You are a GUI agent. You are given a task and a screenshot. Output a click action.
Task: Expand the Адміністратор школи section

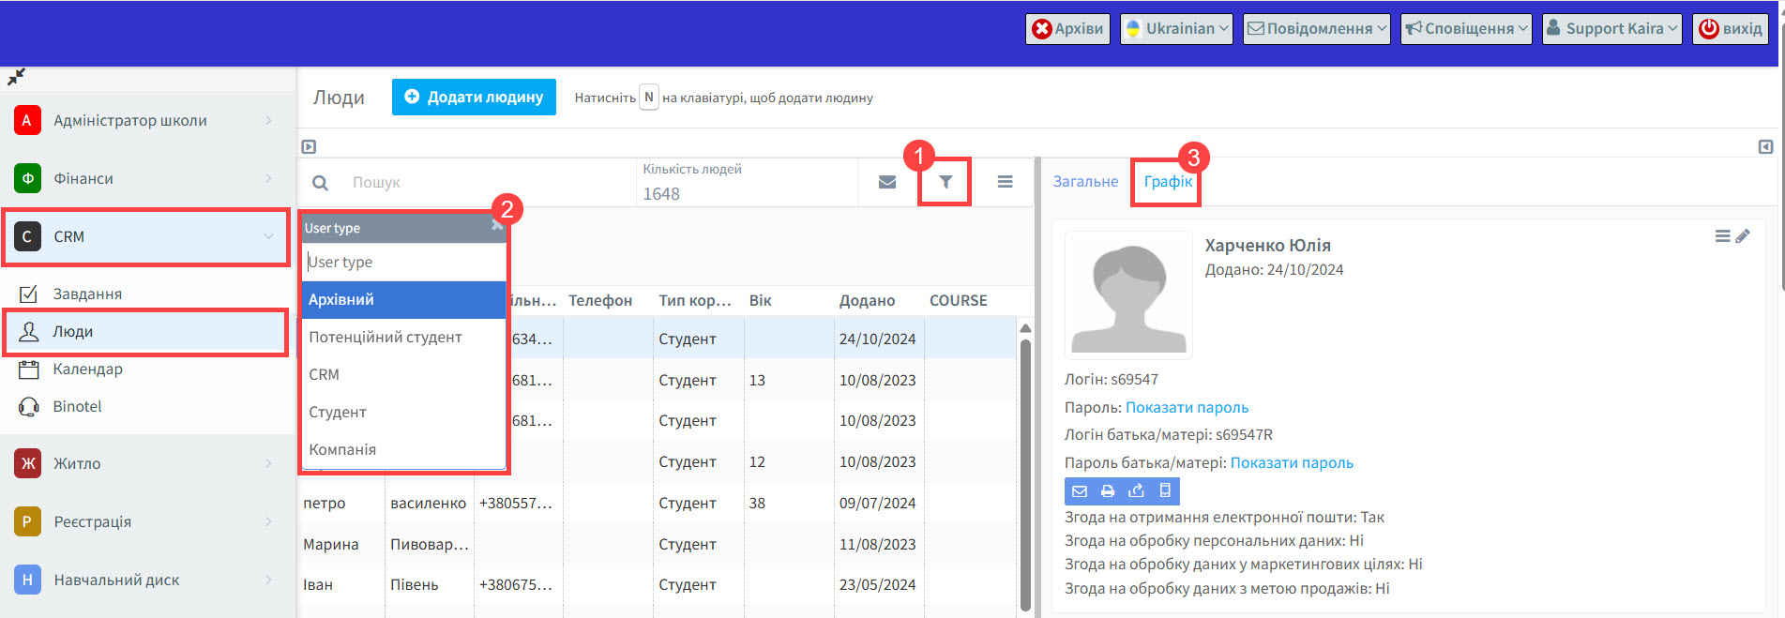click(x=268, y=120)
